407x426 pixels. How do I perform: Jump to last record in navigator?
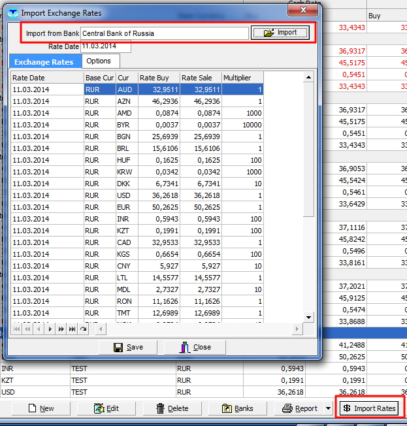coord(72,329)
